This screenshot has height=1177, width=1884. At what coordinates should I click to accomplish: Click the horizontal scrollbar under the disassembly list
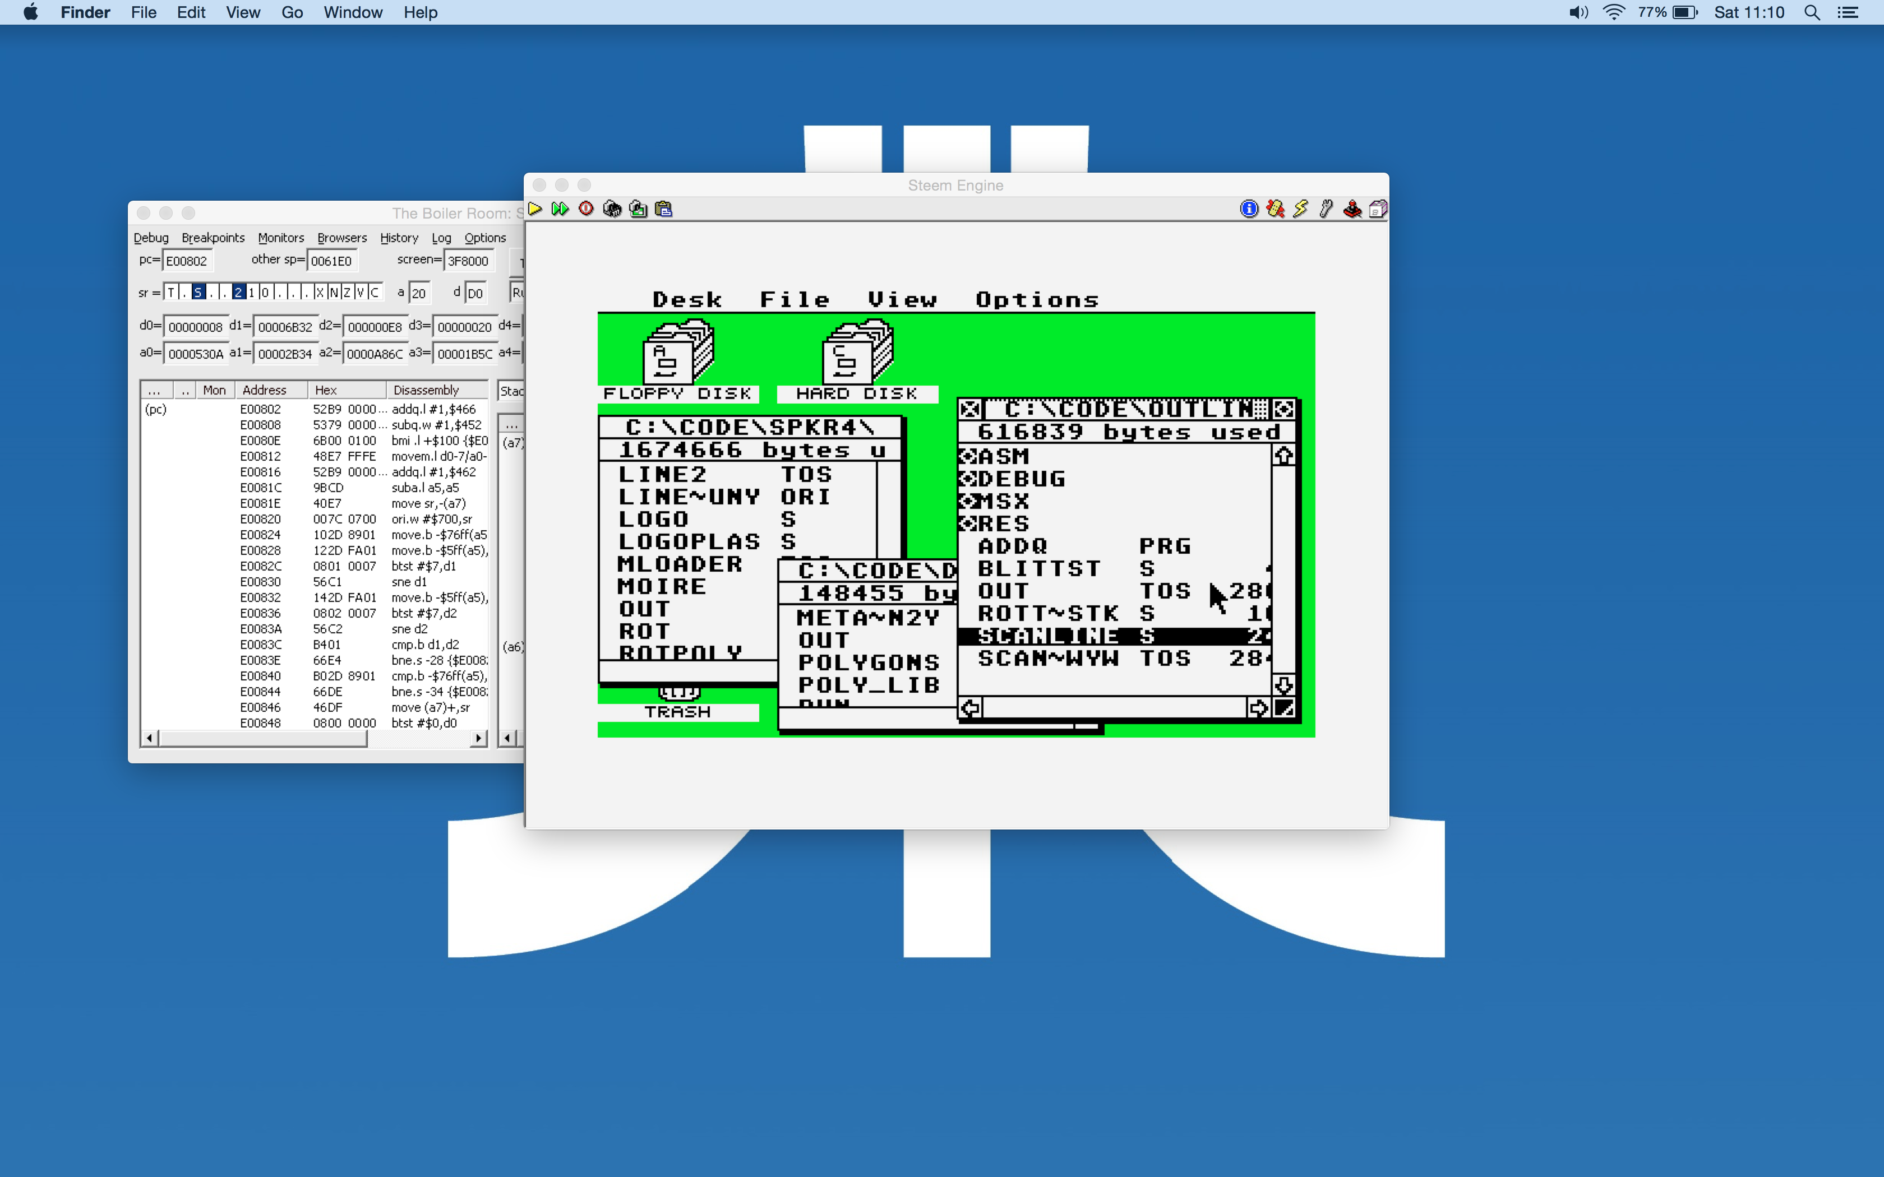point(315,738)
